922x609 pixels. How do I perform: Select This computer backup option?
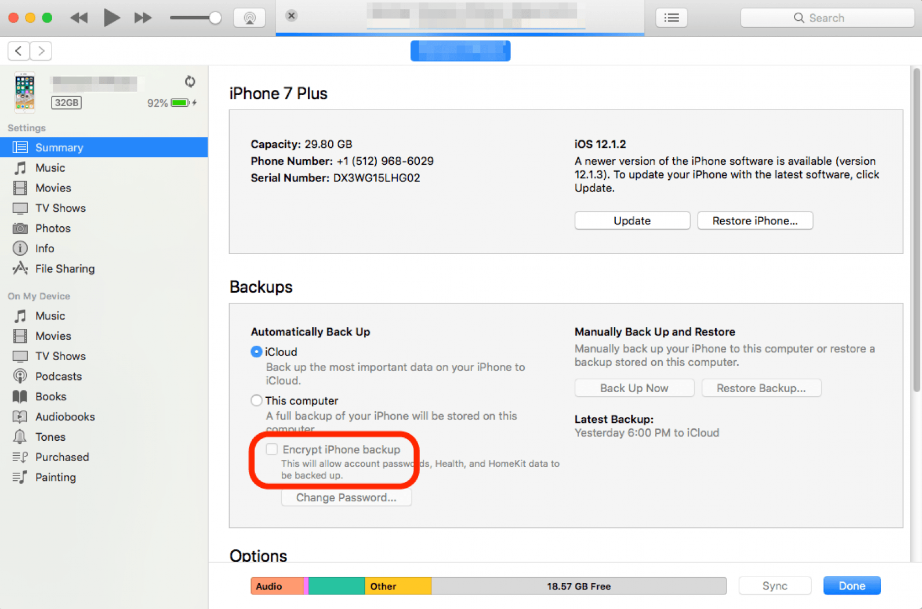256,401
